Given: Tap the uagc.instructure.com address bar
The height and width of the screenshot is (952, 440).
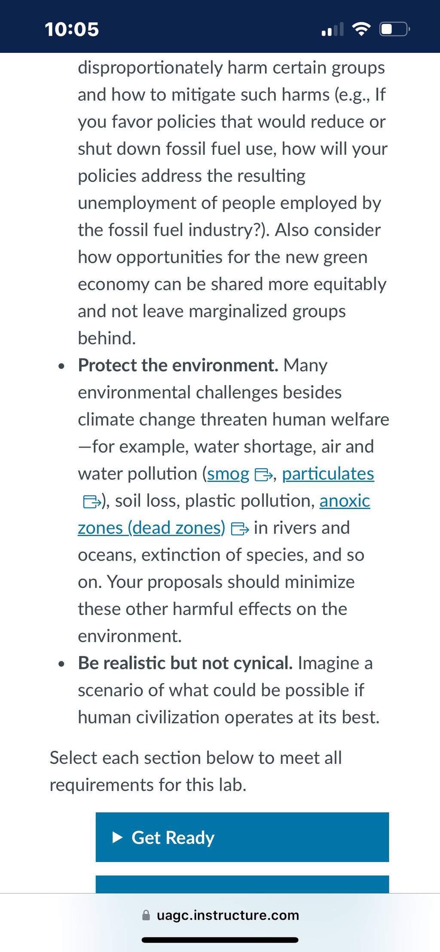Looking at the screenshot, I should coord(220,915).
